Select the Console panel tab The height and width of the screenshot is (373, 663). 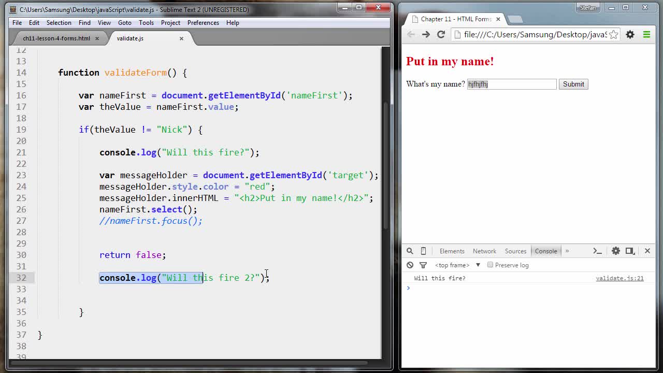pos(546,251)
